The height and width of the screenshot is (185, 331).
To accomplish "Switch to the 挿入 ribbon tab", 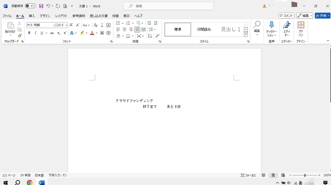I will 31,16.
